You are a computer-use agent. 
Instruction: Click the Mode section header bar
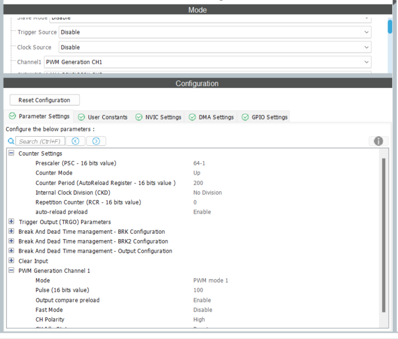pos(198,10)
